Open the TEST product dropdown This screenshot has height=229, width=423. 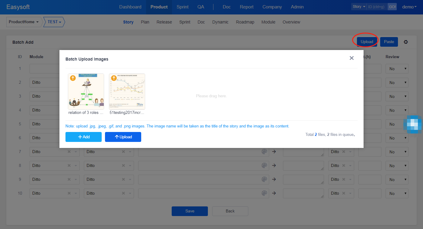[54, 22]
